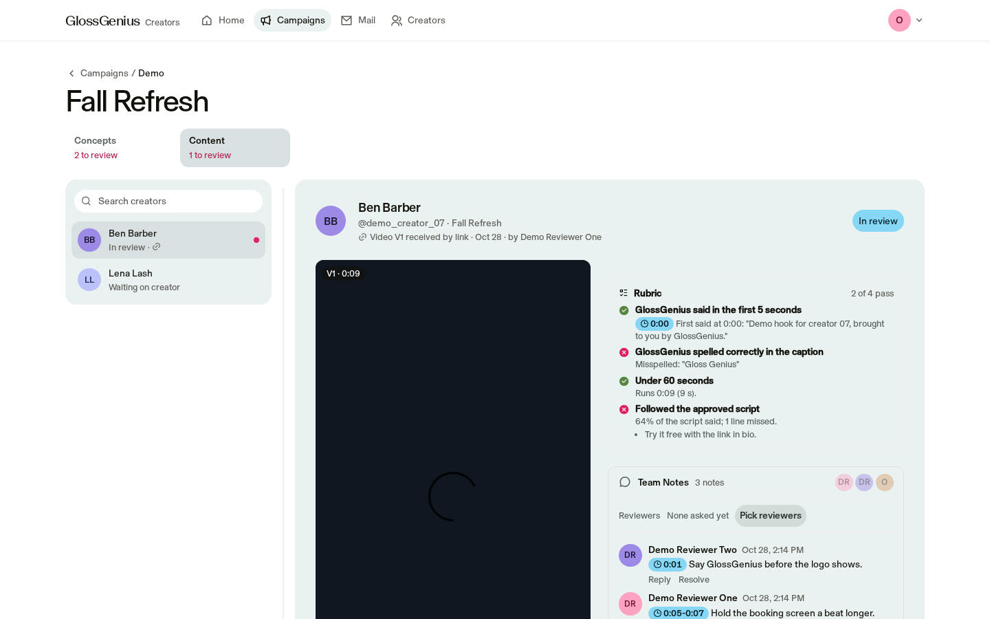Click the red X for caption spelling
This screenshot has width=990, height=619.
point(624,352)
